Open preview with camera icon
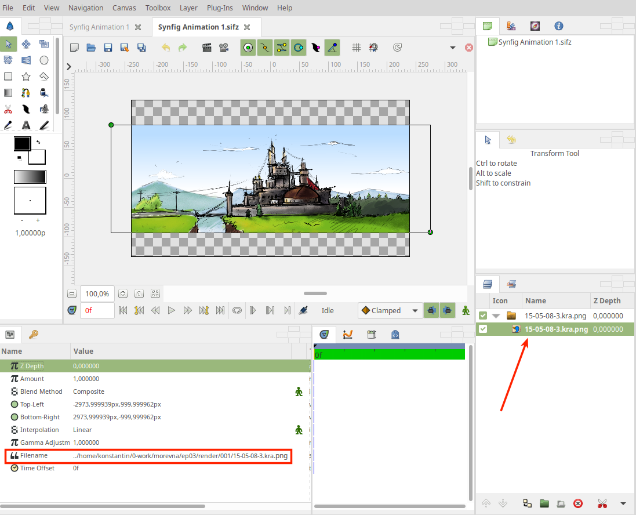 click(223, 48)
